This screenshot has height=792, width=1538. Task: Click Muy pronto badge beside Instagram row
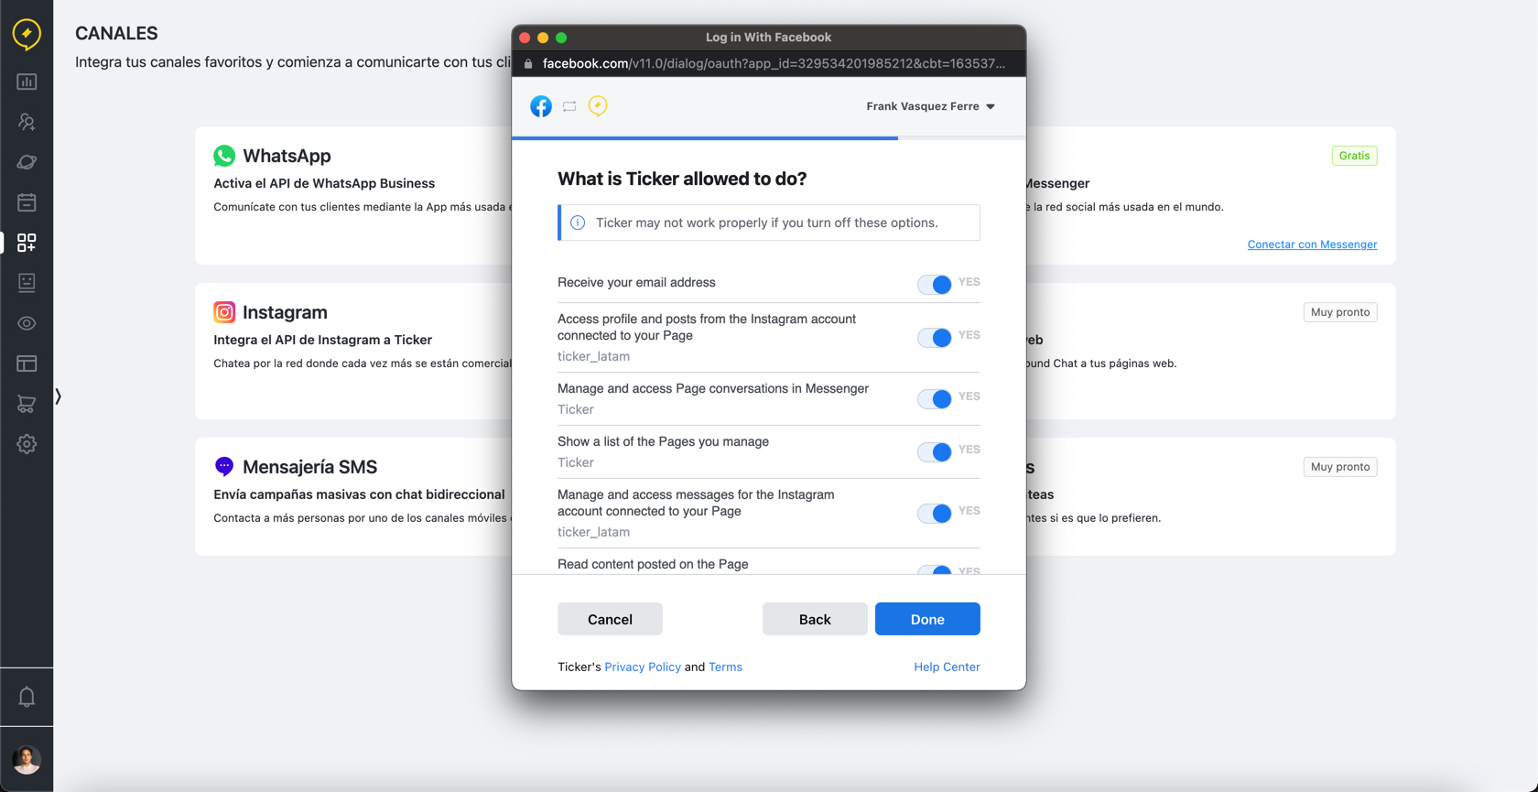tap(1340, 312)
